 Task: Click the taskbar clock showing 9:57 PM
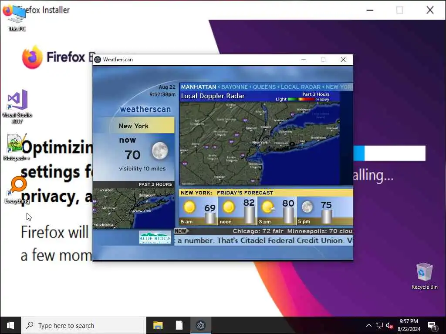(x=409, y=325)
